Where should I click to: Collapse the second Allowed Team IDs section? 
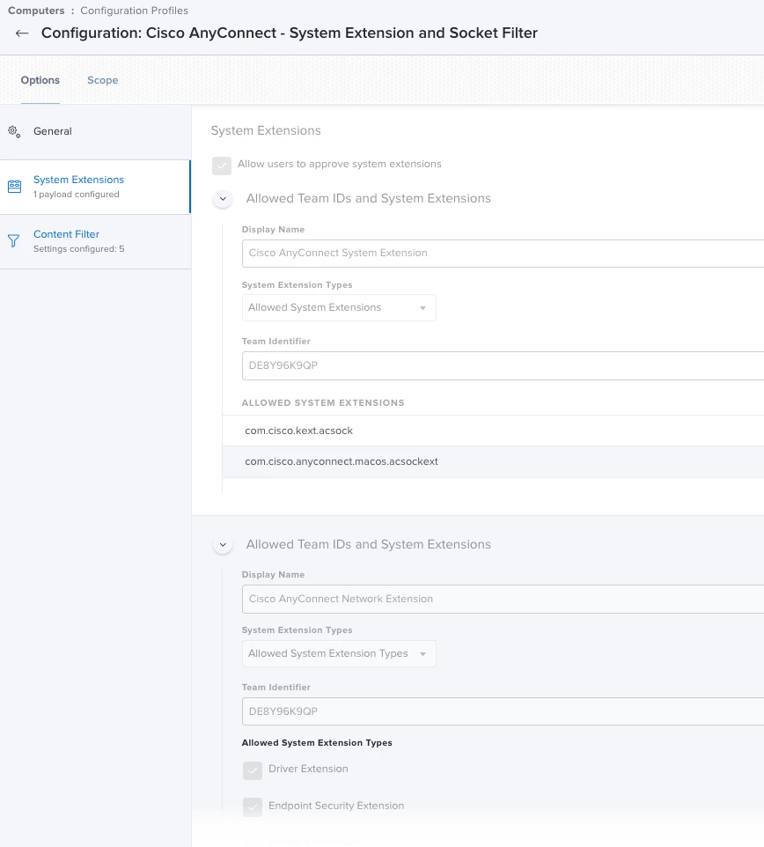(x=223, y=544)
